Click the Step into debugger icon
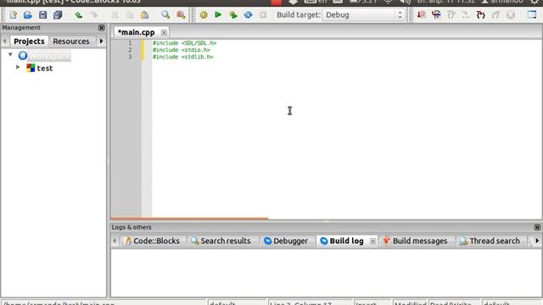This screenshot has width=543, height=305. click(x=481, y=15)
